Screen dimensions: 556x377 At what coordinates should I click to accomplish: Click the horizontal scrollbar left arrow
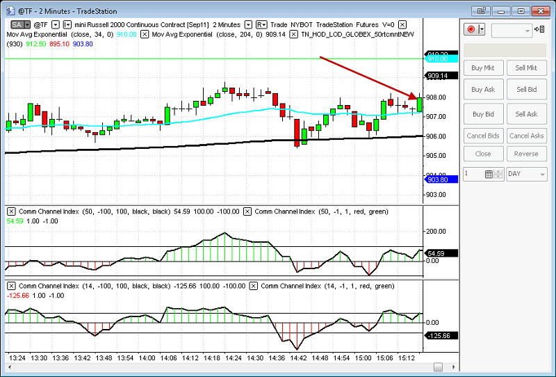pos(10,367)
